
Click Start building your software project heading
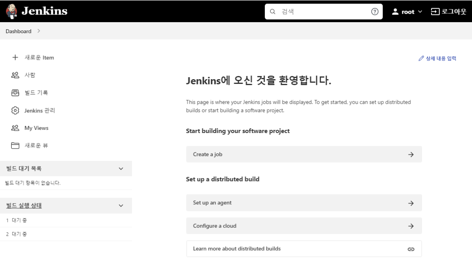(x=238, y=131)
